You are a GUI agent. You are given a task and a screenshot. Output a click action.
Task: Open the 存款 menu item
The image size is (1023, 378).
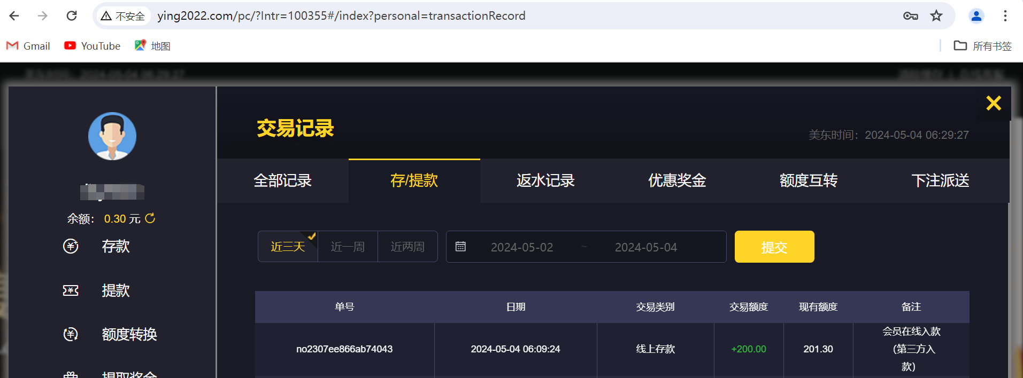(116, 246)
